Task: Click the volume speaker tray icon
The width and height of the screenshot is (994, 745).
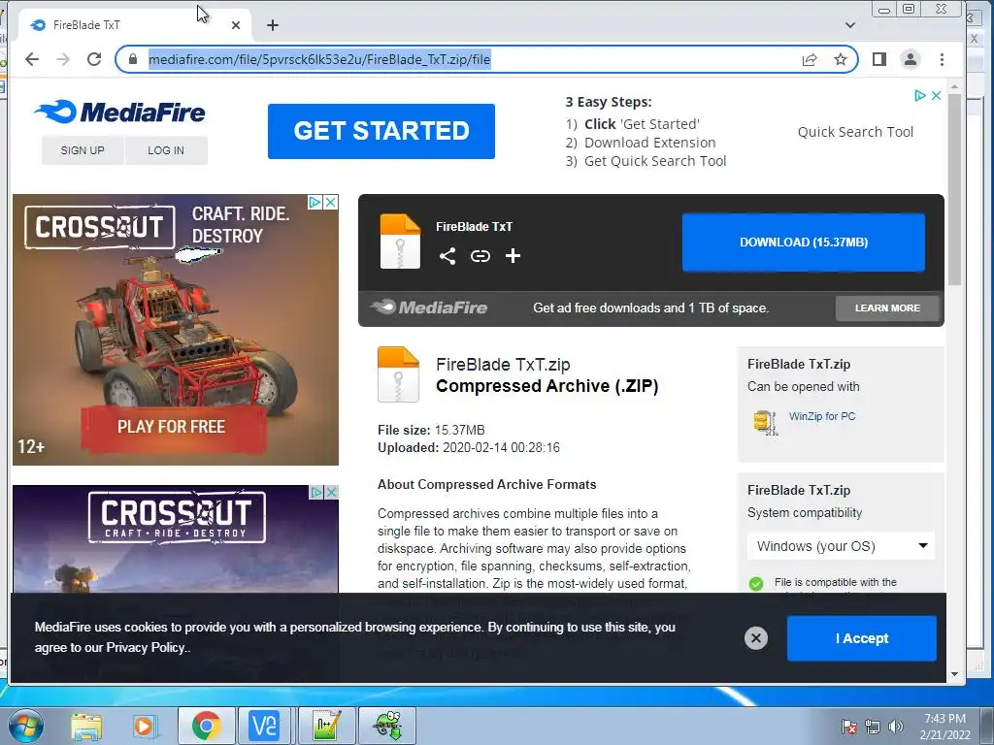Action: point(896,727)
